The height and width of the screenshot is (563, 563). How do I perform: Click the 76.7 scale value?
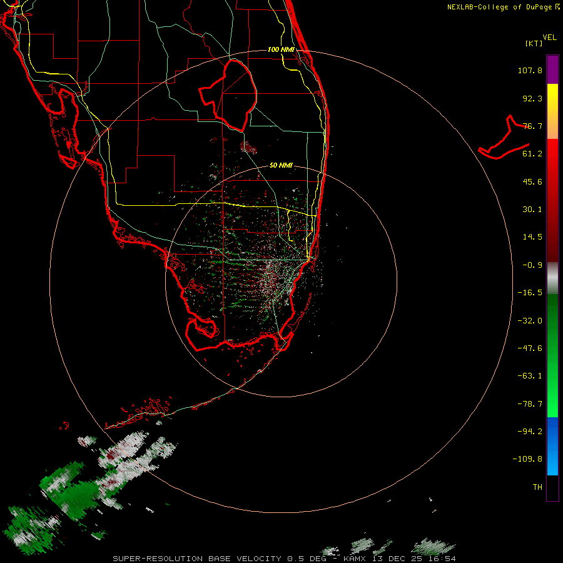pyautogui.click(x=532, y=126)
